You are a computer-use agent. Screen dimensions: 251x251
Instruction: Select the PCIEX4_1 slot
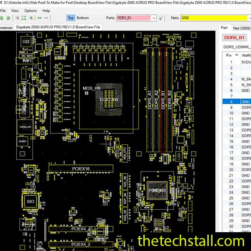(x=81, y=229)
